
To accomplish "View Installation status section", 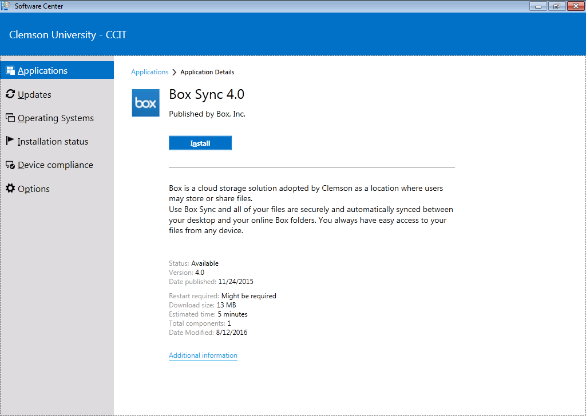I will (57, 141).
